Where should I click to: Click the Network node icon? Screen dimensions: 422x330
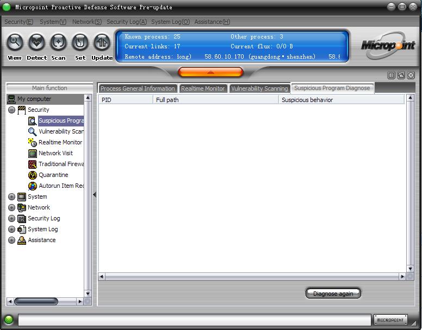[22, 207]
